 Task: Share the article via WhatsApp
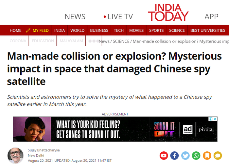click(x=196, y=156)
